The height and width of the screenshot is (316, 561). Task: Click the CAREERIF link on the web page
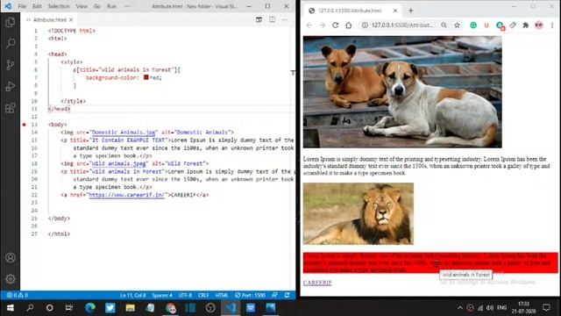tap(317, 283)
